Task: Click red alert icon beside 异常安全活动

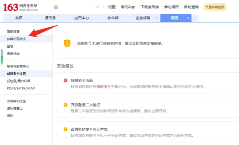Action: coord(66,80)
